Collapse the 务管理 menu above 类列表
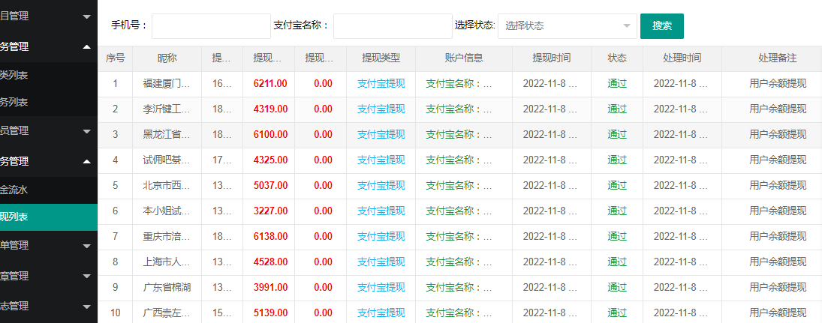 pyautogui.click(x=87, y=46)
